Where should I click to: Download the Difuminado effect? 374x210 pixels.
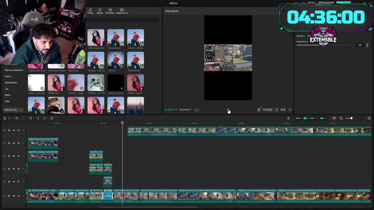click(x=141, y=66)
